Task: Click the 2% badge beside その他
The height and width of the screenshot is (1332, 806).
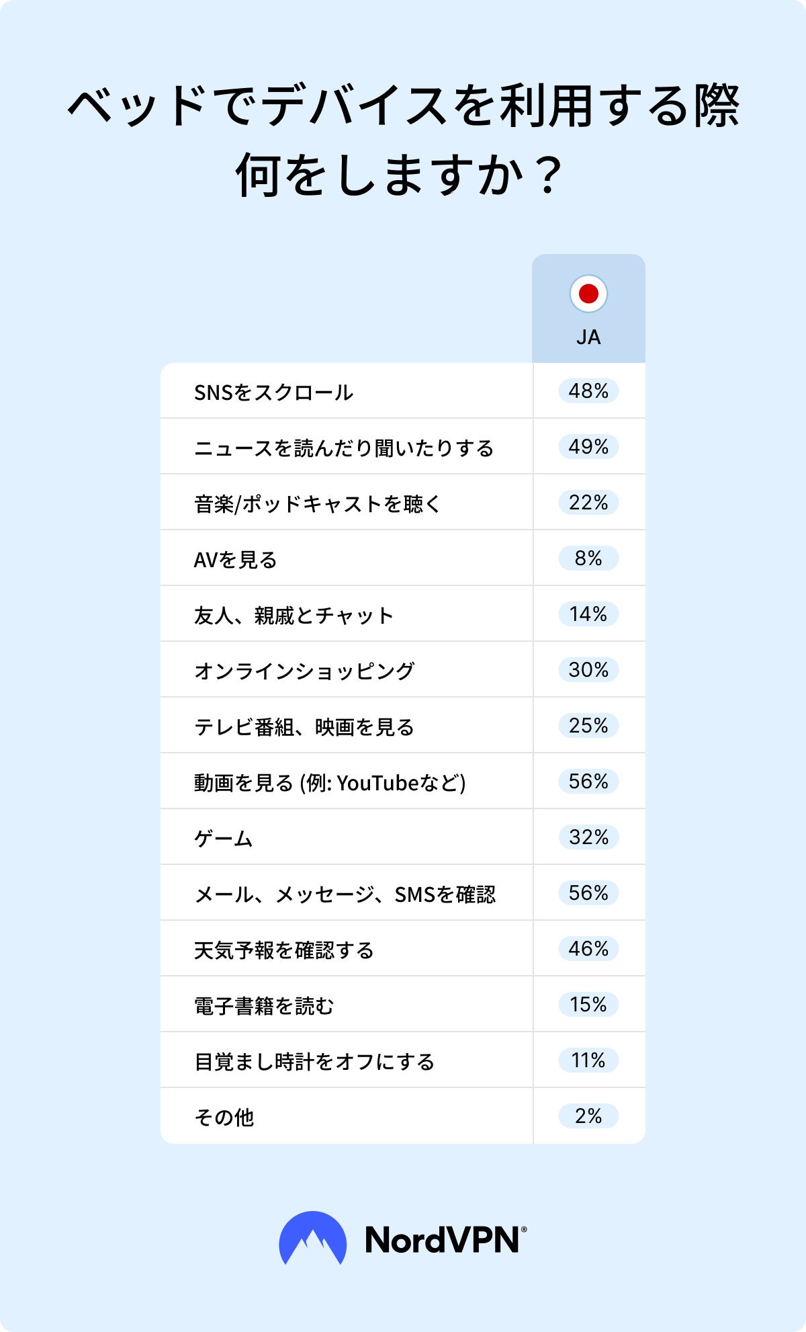Action: 588,1116
